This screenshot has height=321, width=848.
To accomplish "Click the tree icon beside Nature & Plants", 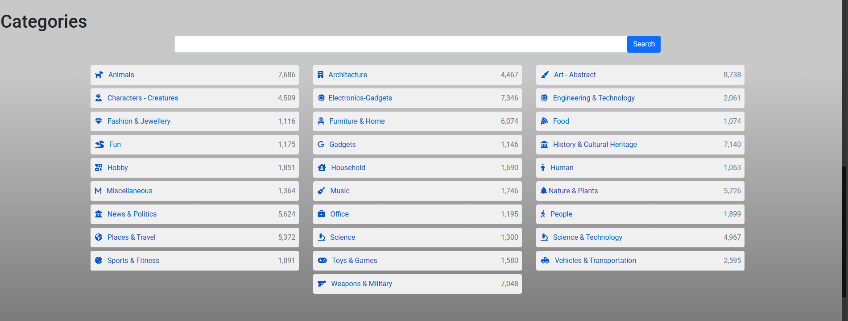I will click(543, 191).
